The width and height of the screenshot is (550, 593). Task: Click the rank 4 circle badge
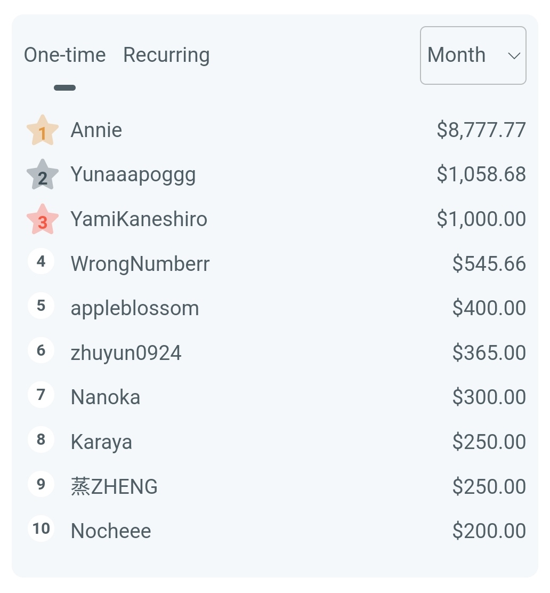41,262
